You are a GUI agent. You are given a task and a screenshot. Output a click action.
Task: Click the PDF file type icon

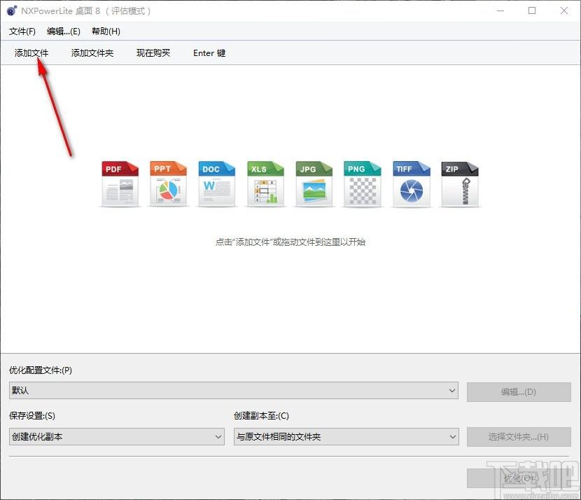coord(120,183)
